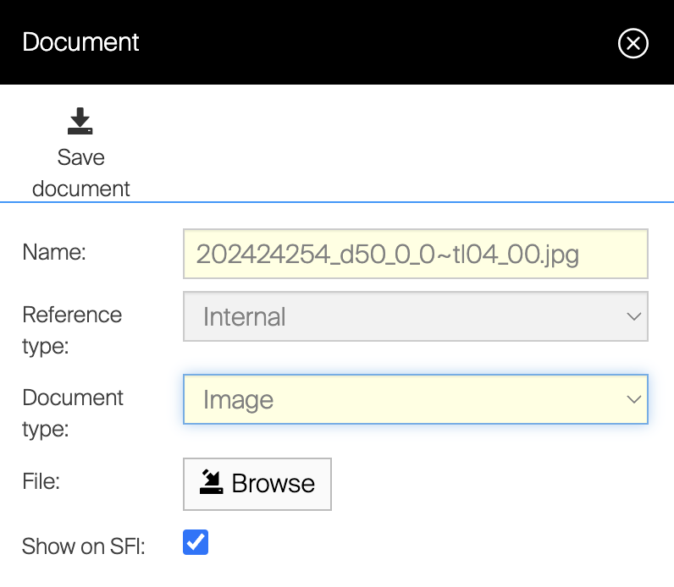Click the Reference type chevron arrow

pyautogui.click(x=633, y=316)
